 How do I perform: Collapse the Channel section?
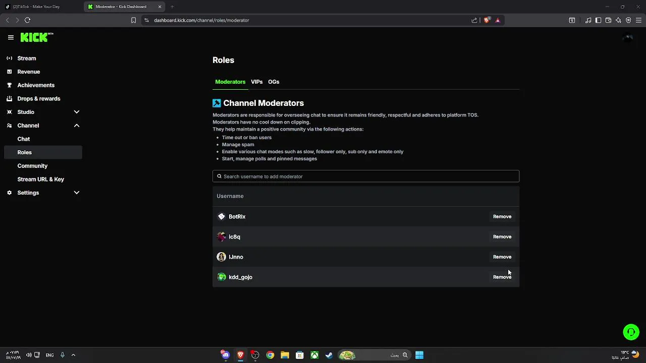tap(77, 126)
